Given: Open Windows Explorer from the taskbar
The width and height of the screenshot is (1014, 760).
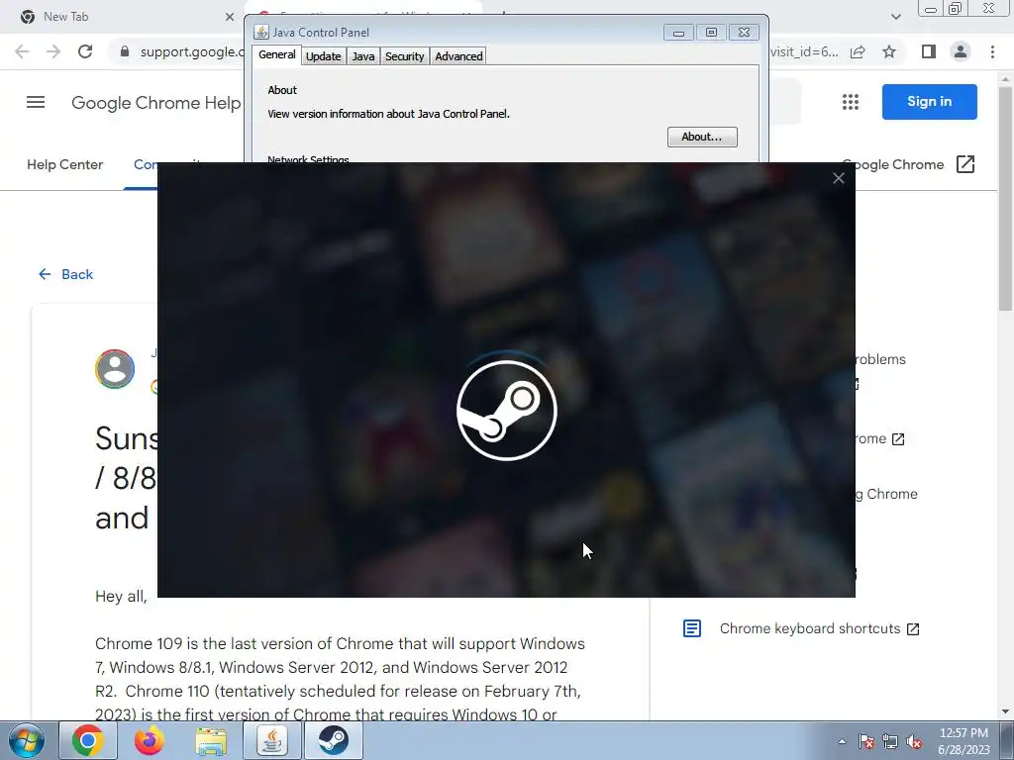Looking at the screenshot, I should [x=211, y=740].
